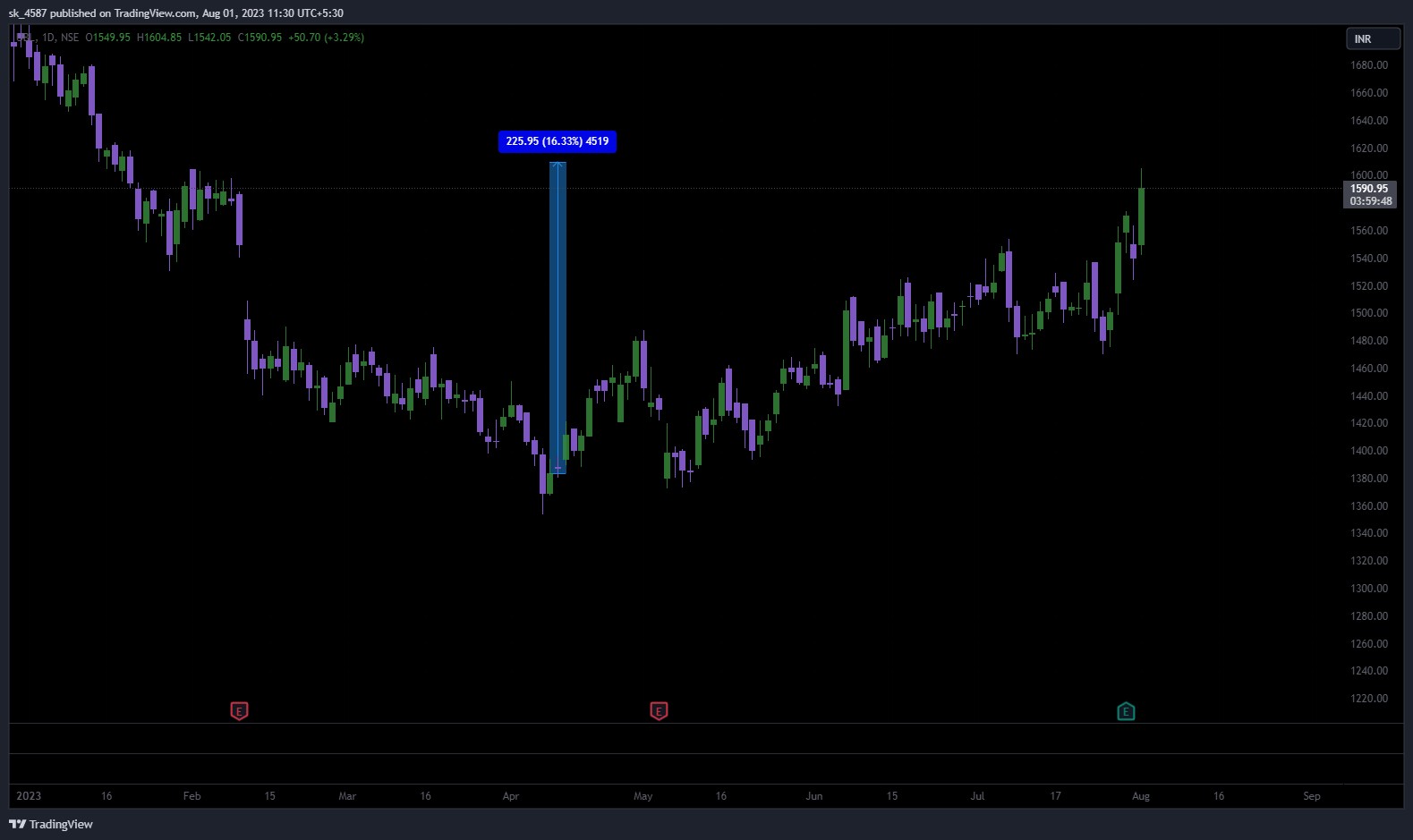Image resolution: width=1413 pixels, height=840 pixels.
Task: Click the bar countdown timer 03:59:48
Action: (1371, 201)
